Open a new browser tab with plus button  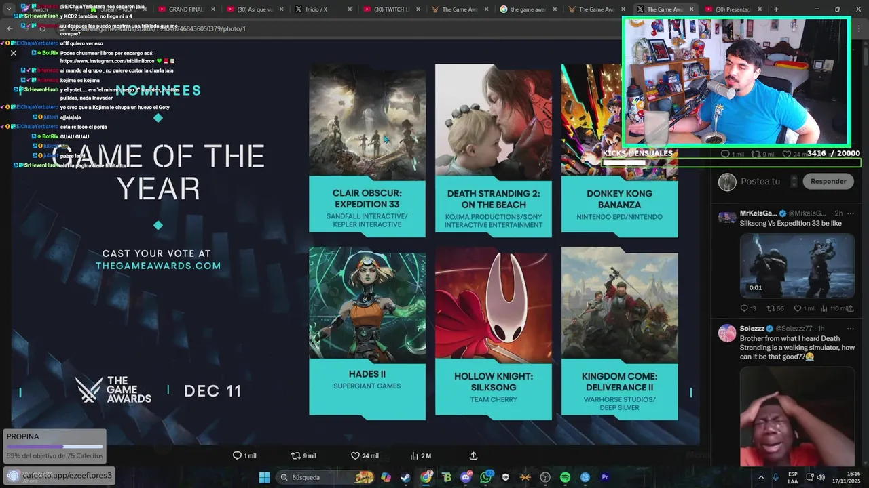tap(776, 9)
